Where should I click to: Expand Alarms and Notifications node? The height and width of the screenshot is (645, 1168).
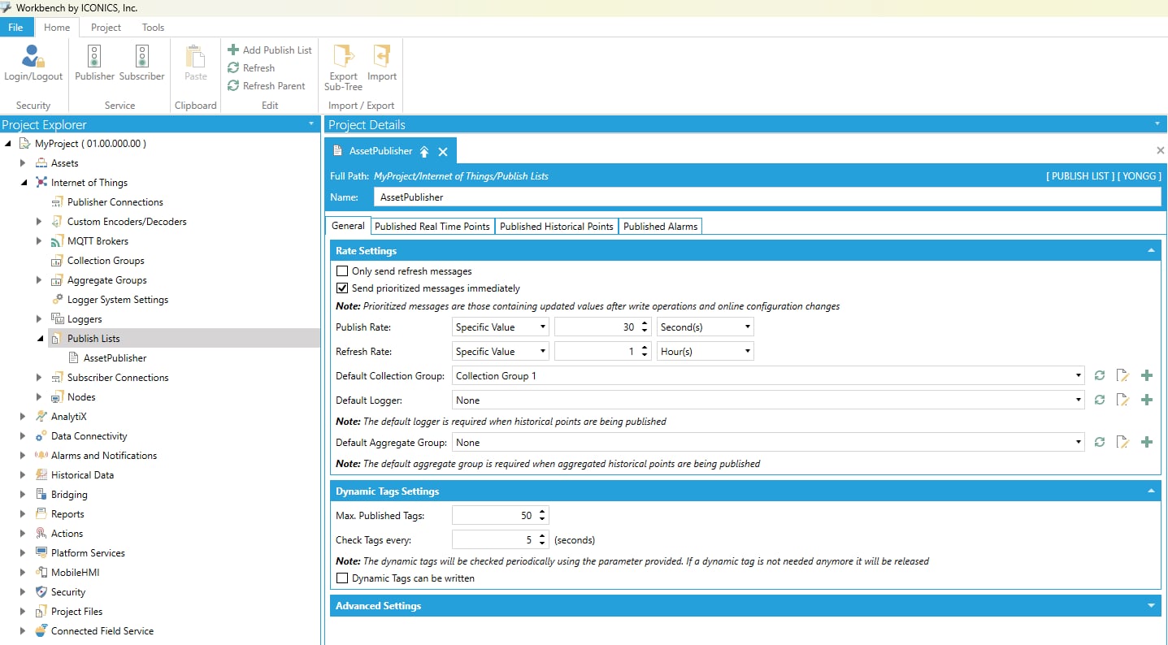click(x=23, y=455)
